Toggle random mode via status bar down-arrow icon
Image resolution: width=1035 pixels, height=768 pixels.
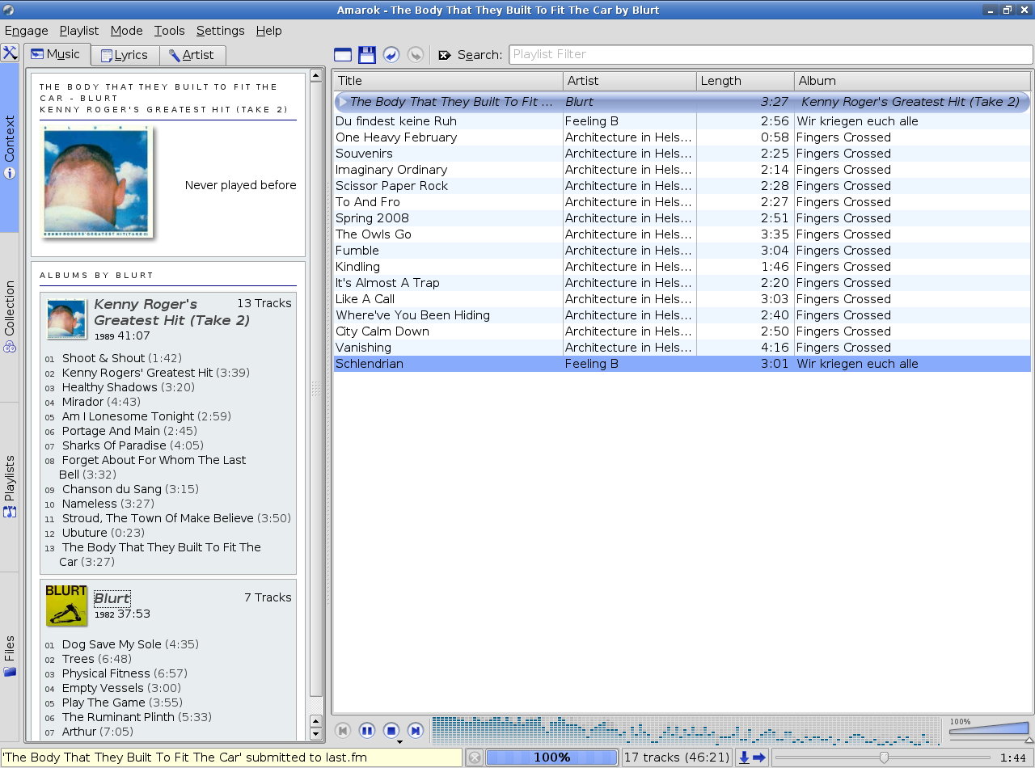(744, 757)
